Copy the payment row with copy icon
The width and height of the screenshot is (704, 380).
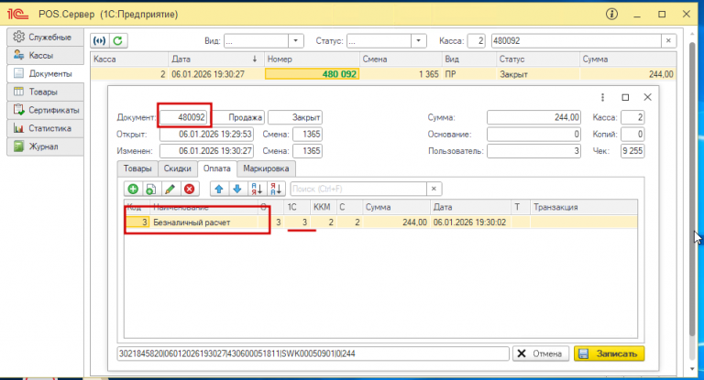tap(151, 189)
